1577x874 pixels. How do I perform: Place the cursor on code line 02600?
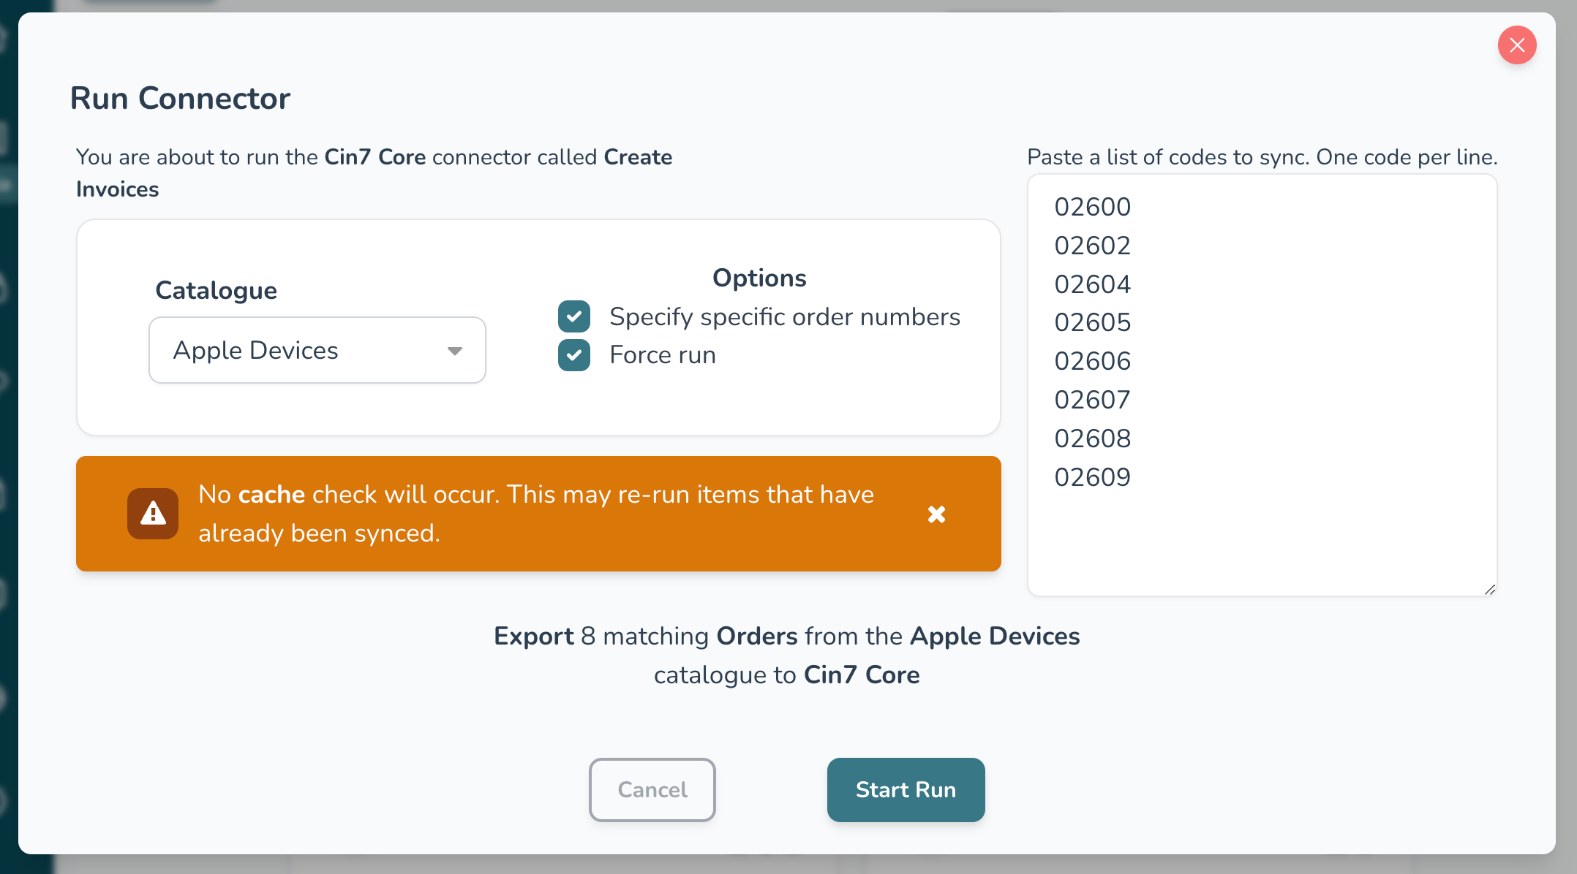click(1092, 208)
